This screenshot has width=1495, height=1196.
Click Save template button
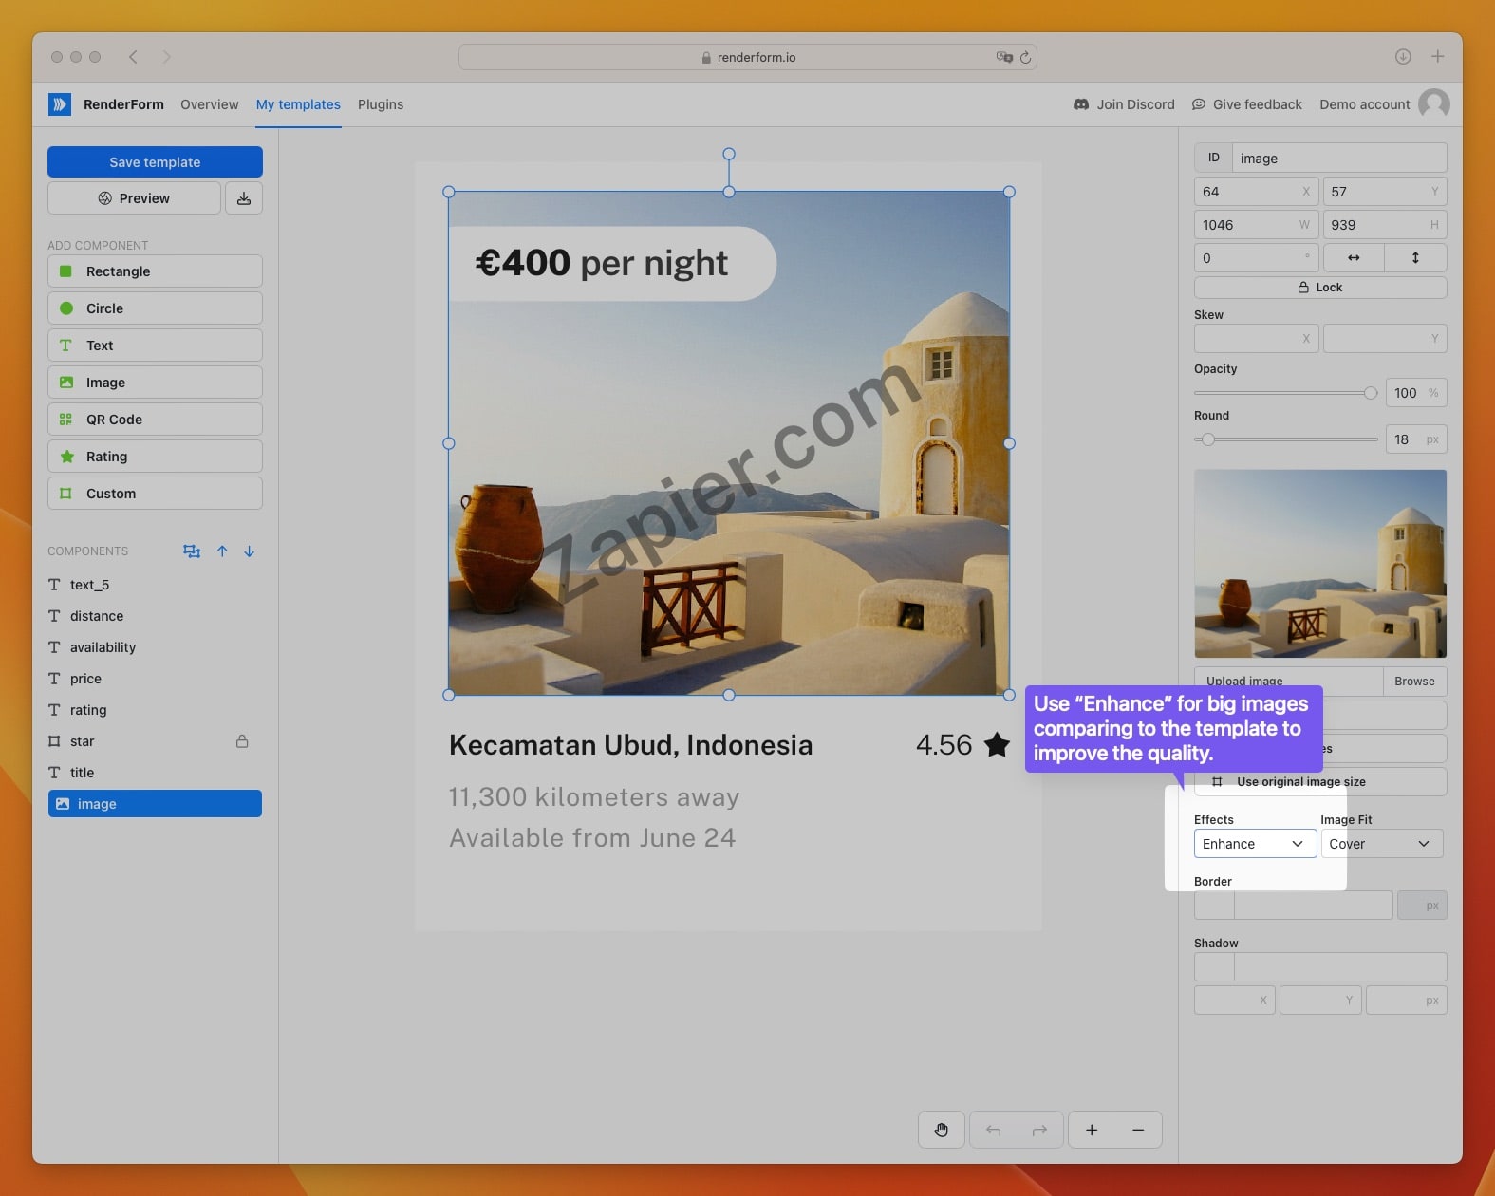click(x=155, y=162)
